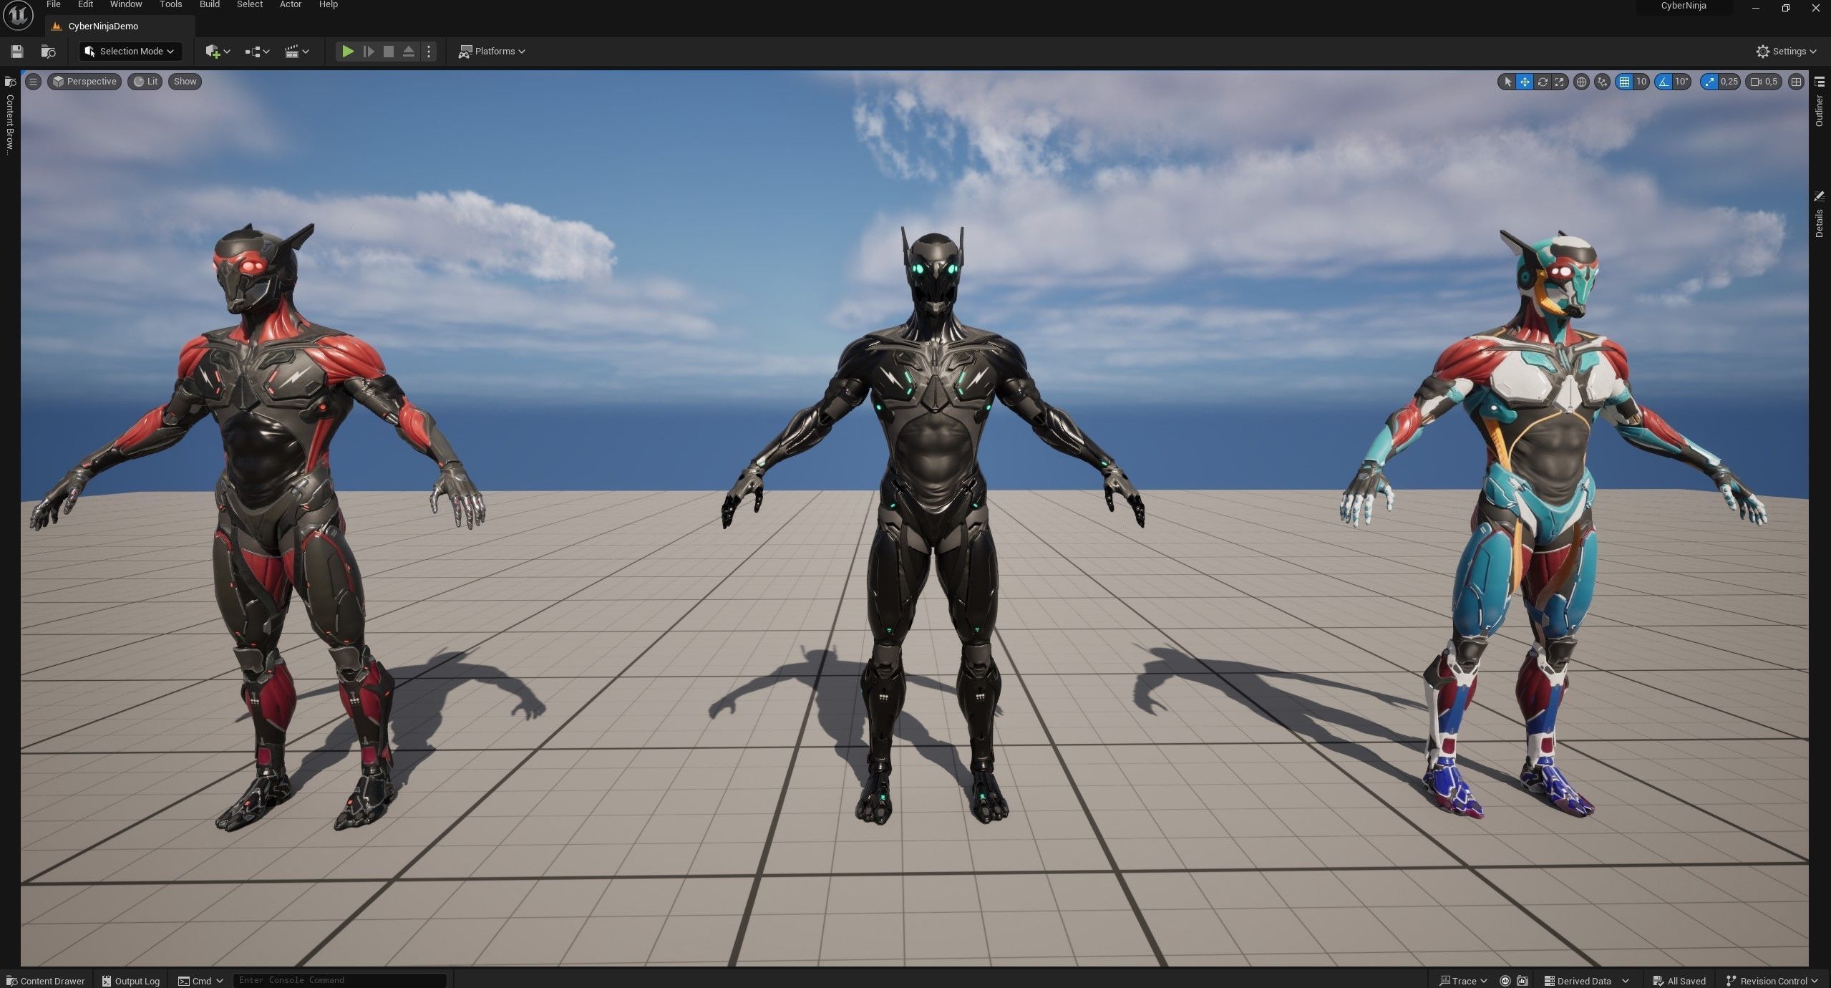Click viewport layout maximize/restore icon
Screen dimensions: 1831x988
click(1796, 82)
